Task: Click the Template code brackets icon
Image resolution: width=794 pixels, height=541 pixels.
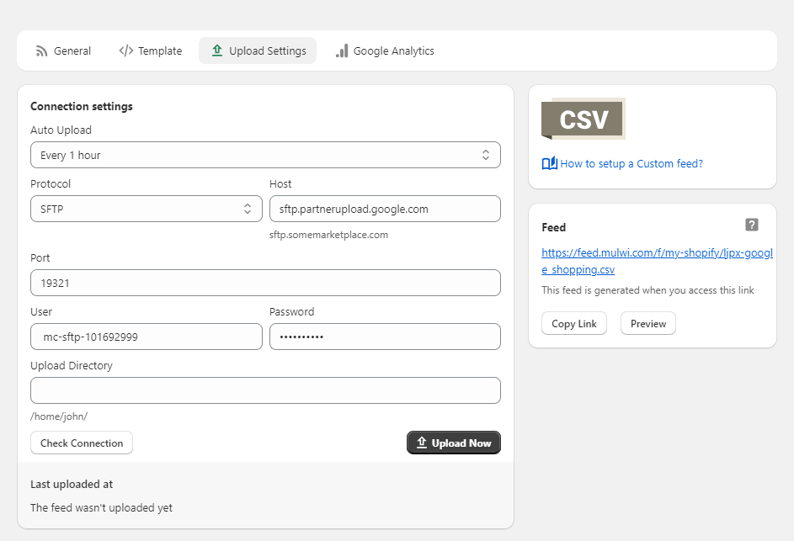Action: (126, 50)
